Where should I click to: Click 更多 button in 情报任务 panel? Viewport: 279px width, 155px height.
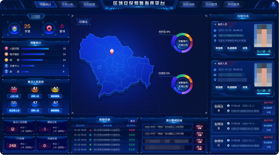[x=132, y=121]
